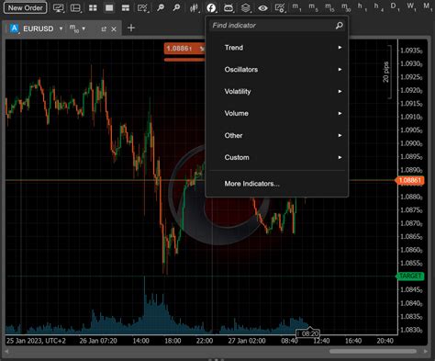Screen dimensions: 435x361
Task: Select the M1 monthly timeframe
Action: point(428,7)
